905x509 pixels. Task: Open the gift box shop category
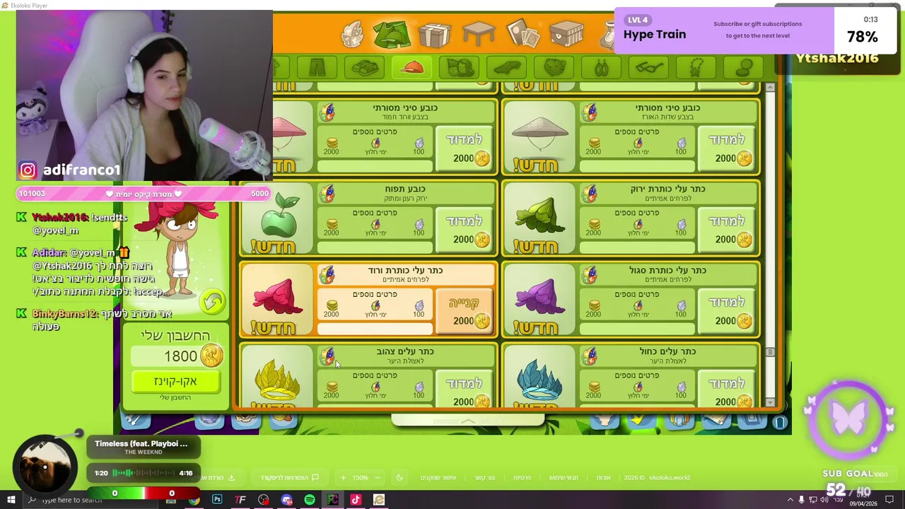pyautogui.click(x=434, y=34)
